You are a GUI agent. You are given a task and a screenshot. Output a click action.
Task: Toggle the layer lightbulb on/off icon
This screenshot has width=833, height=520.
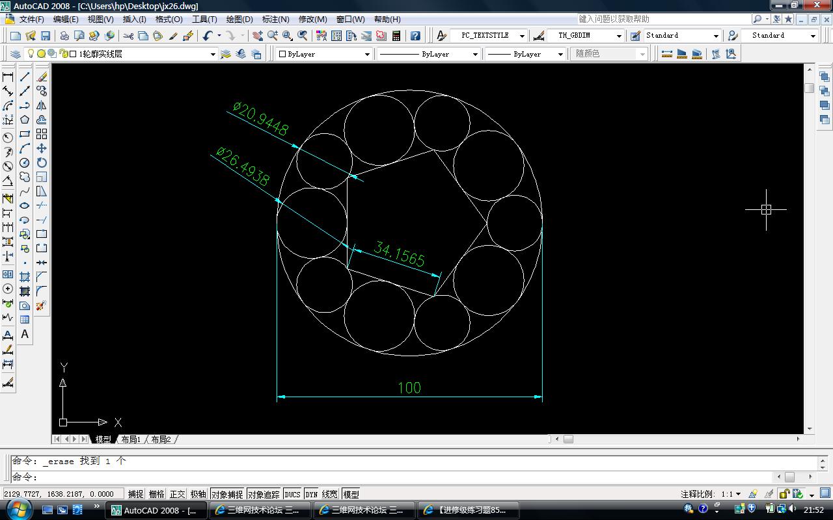pos(31,54)
